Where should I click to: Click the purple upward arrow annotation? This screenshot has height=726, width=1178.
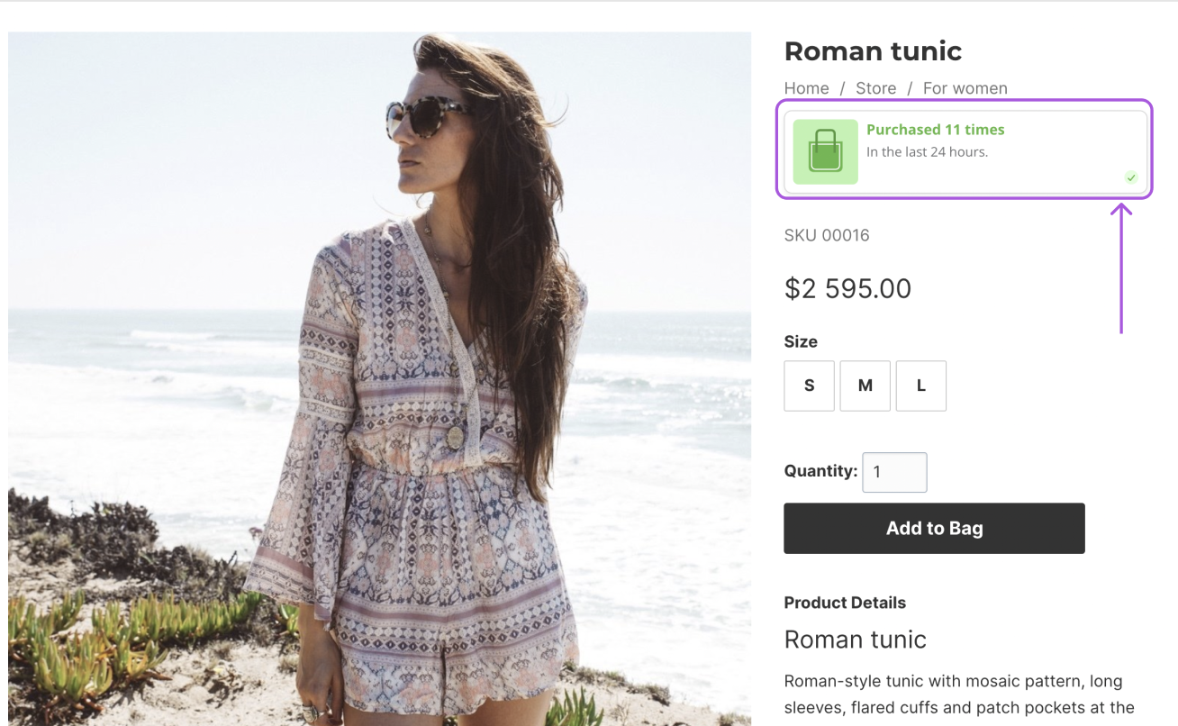(x=1121, y=268)
